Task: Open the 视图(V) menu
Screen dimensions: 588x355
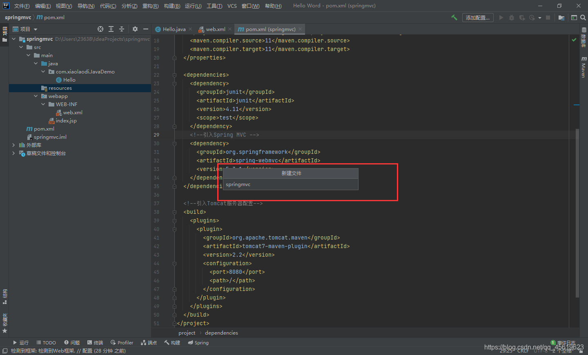Action: [x=64, y=6]
